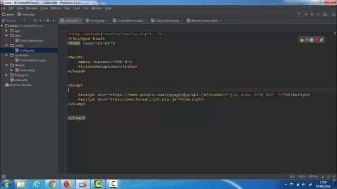The width and height of the screenshot is (337, 189).
Task: Collapse the www root project node
Action: click(2, 26)
